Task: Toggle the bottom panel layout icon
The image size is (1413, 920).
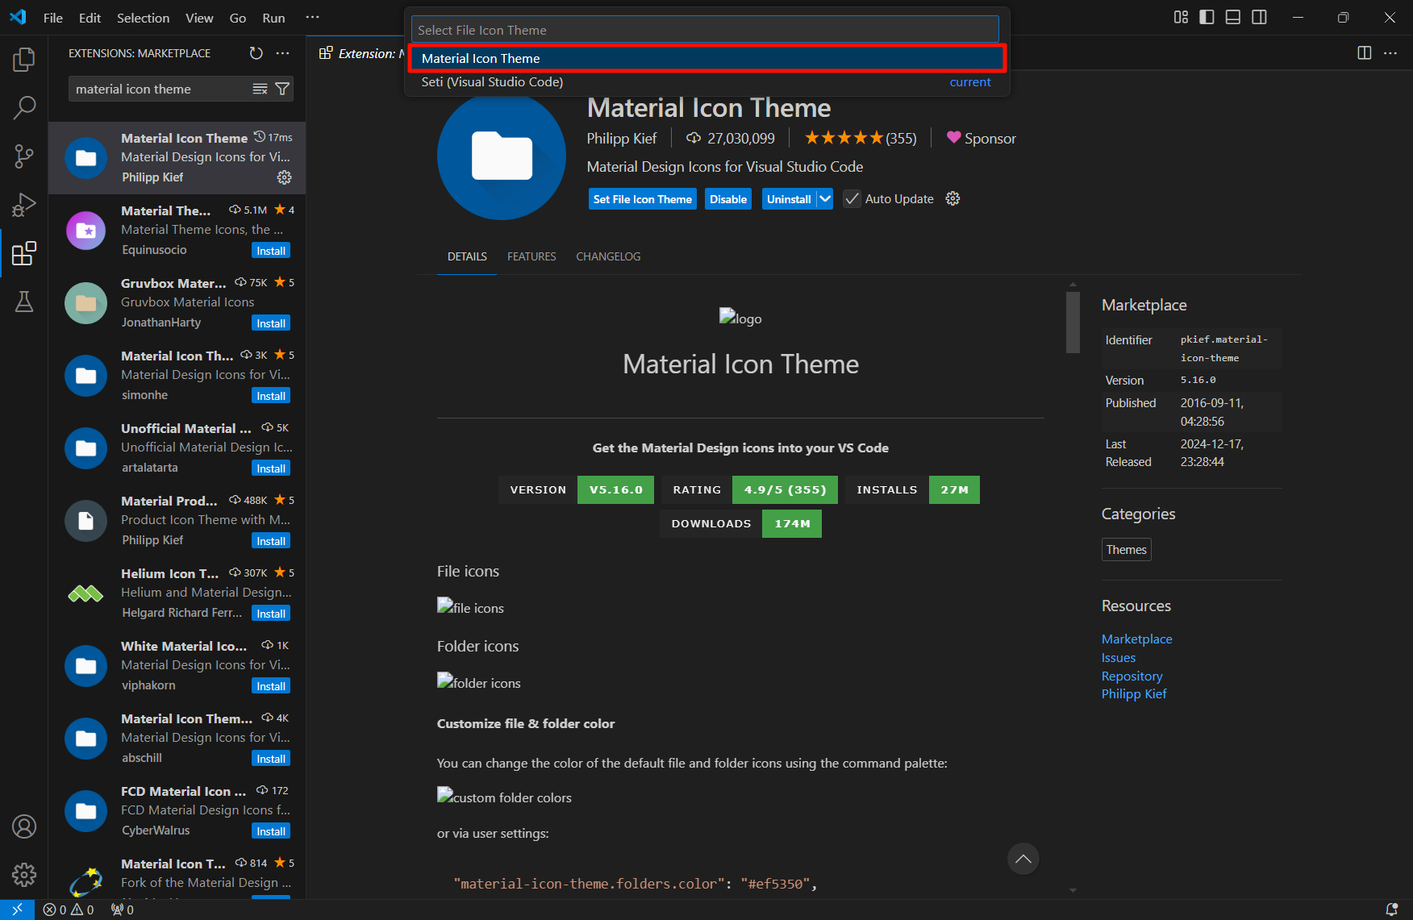Action: (x=1233, y=17)
